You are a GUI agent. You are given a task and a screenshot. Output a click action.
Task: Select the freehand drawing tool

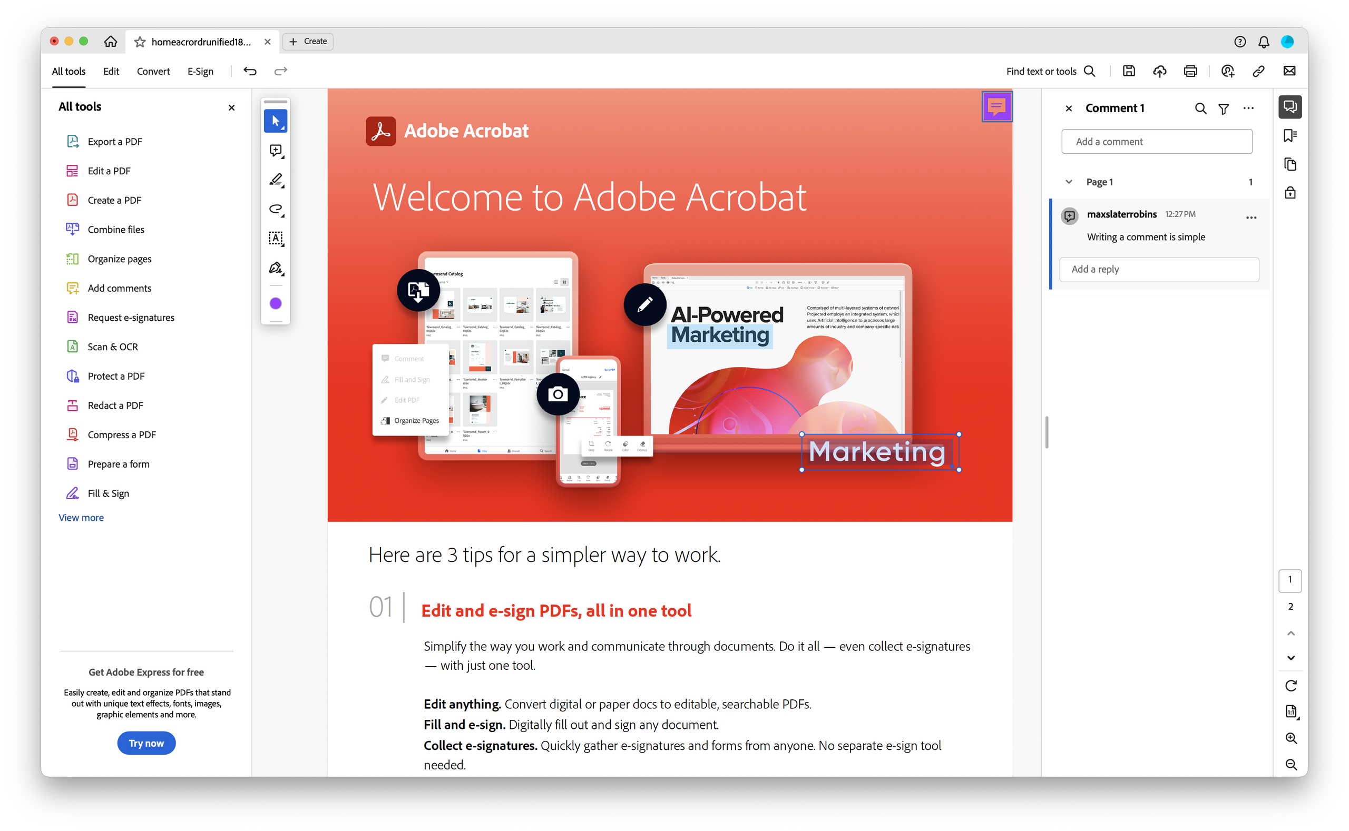(276, 210)
